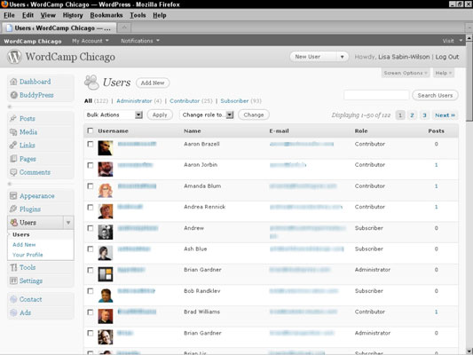This screenshot has height=355, width=473.
Task: Select the Posts pushpin icon
Action: click(13, 119)
